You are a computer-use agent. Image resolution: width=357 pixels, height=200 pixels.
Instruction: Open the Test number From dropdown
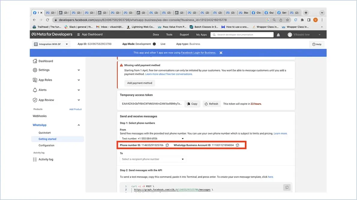tap(153, 138)
